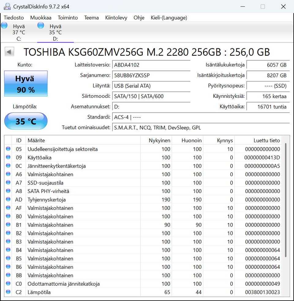
Task: Click status orb for Lämpötila C2 row
Action: [8, 292]
